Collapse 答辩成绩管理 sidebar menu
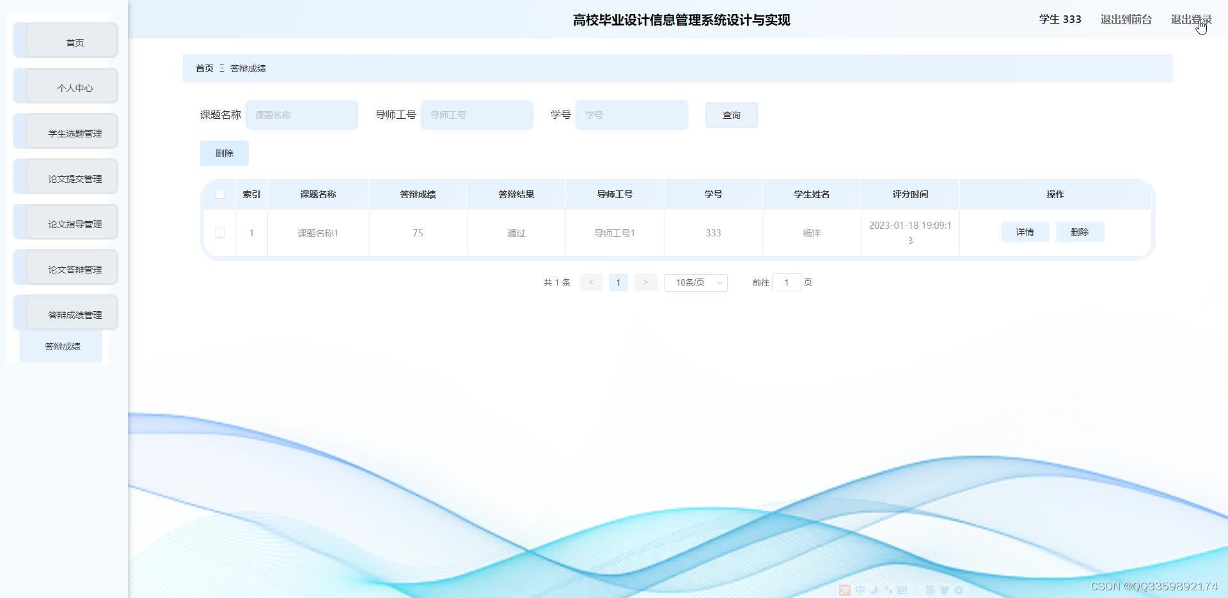Screen dimensions: 1228x598 coord(65,314)
